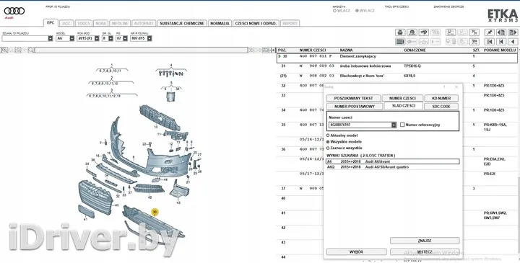
Task: Click the NAZWA column header
Action: click(x=346, y=50)
